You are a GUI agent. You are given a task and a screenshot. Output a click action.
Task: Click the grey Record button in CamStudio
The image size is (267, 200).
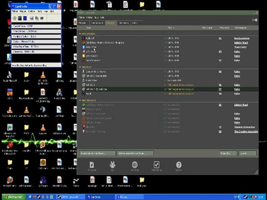15,18
